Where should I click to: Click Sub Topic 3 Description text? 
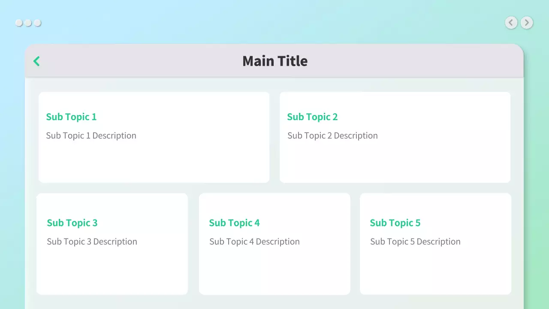click(92, 242)
